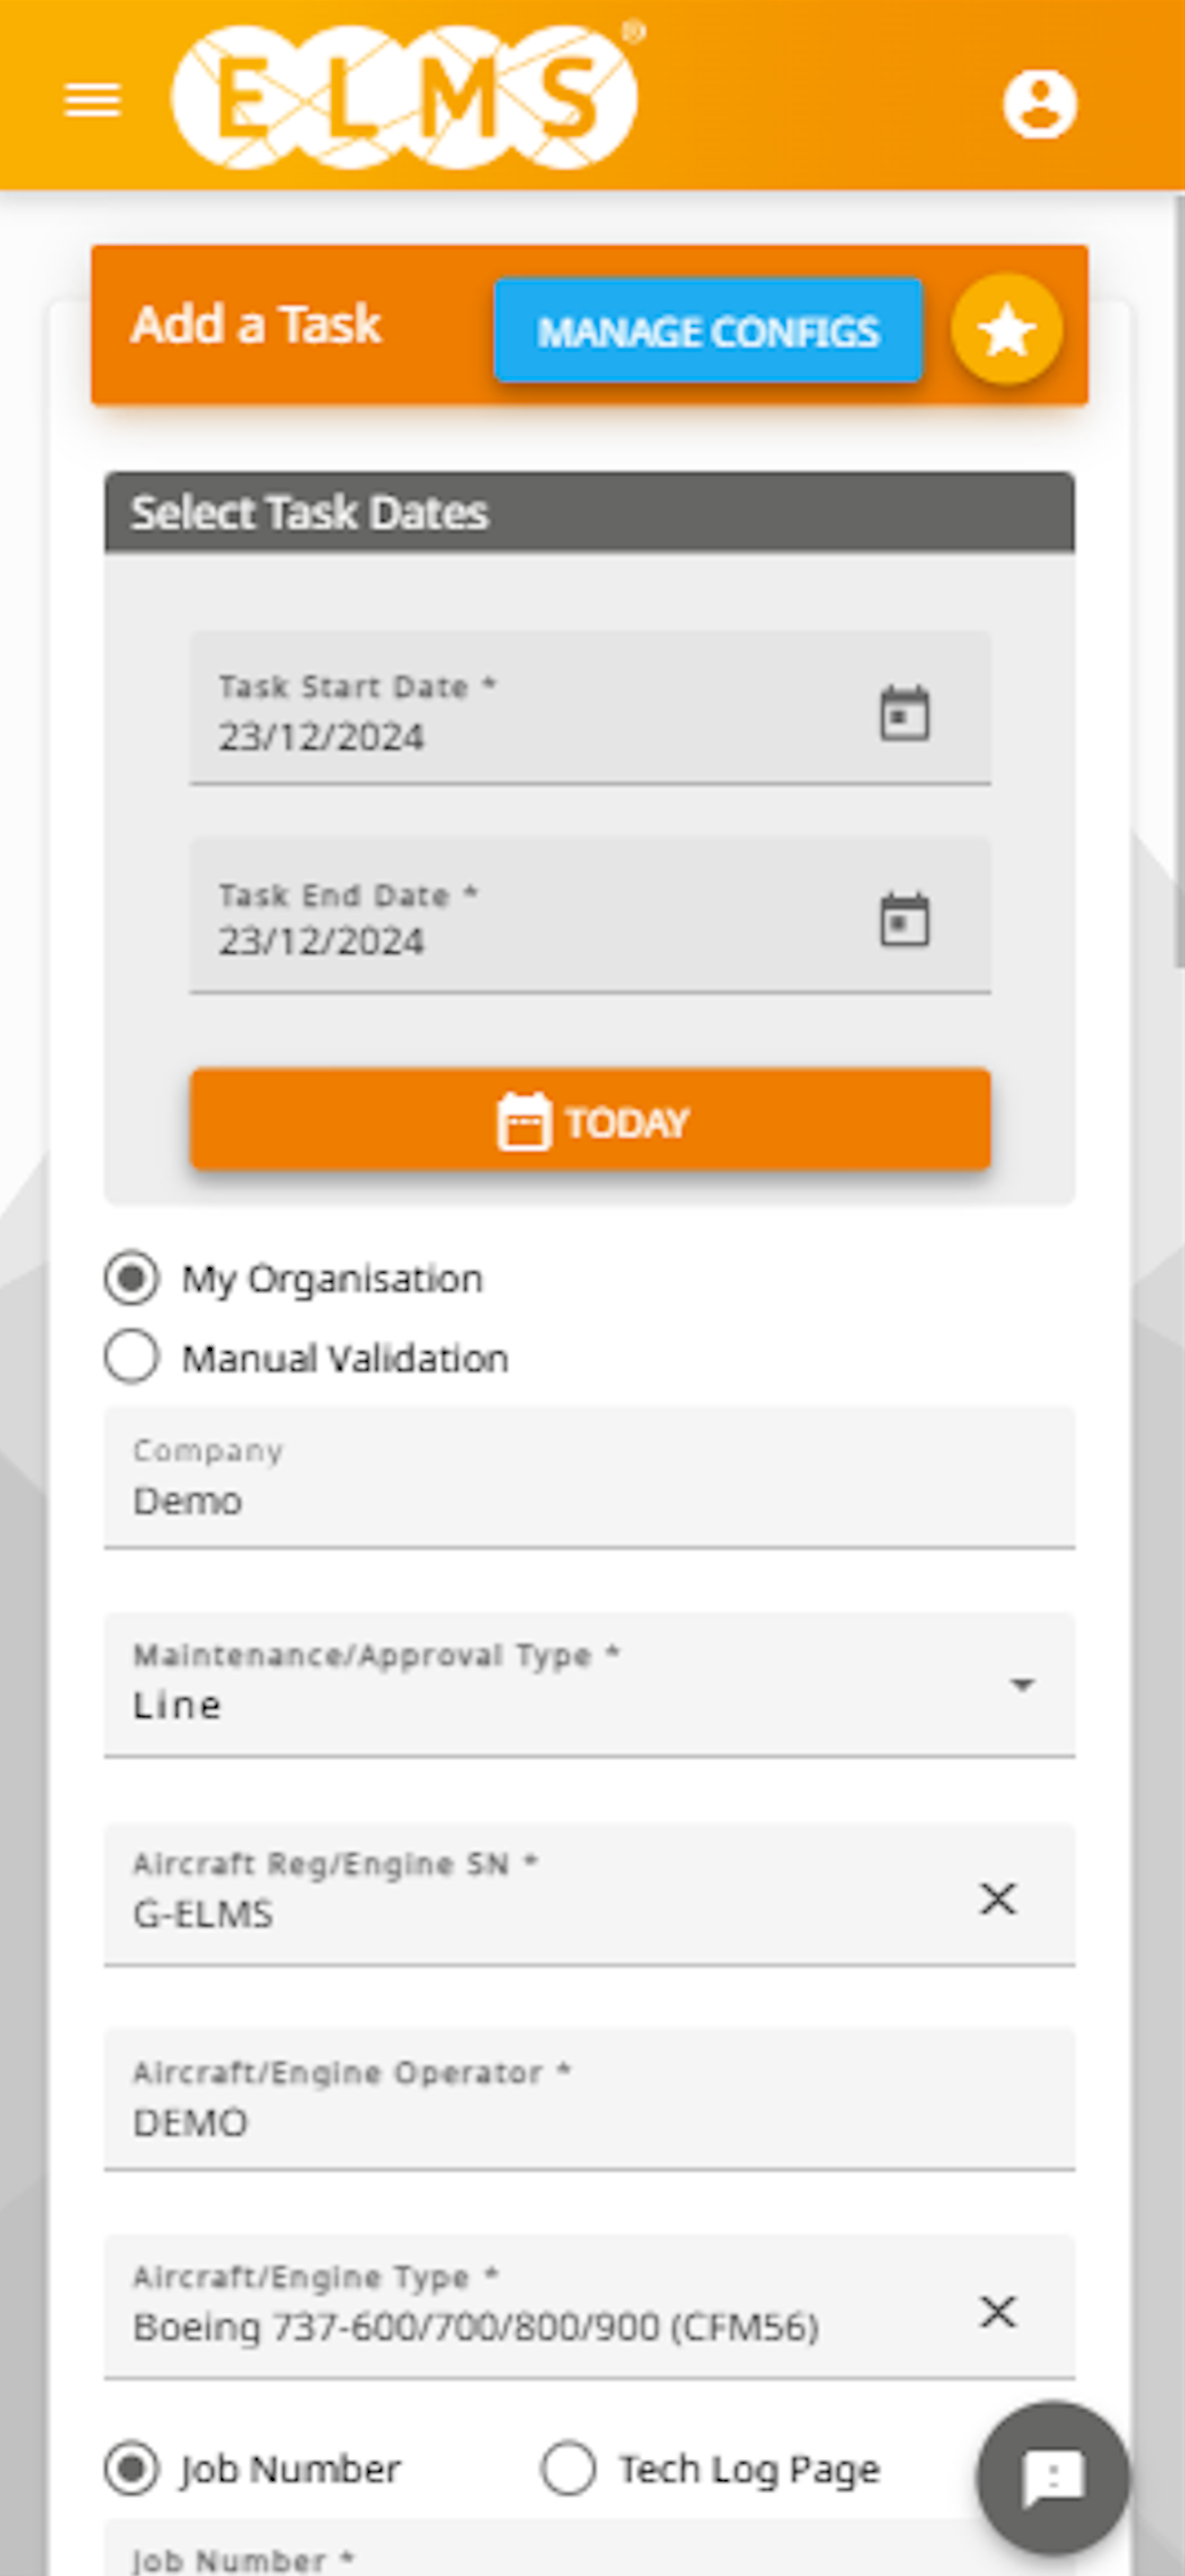Screen dimensions: 1185x2576
Task: Select the Manual Validation radio option
Action: click(131, 1357)
